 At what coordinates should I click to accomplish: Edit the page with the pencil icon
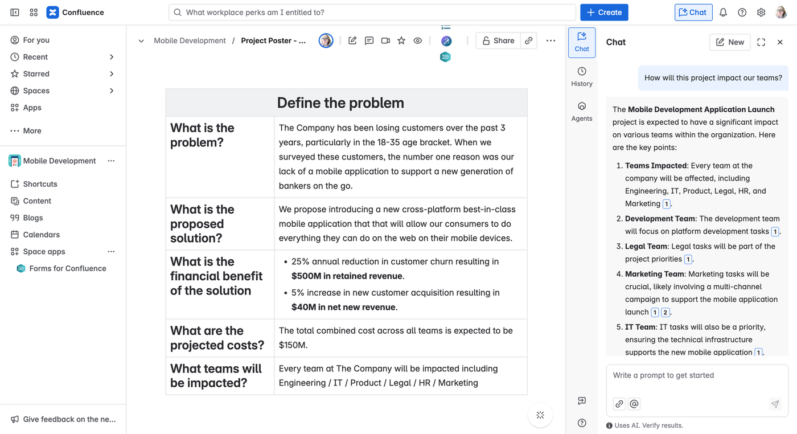pos(352,41)
